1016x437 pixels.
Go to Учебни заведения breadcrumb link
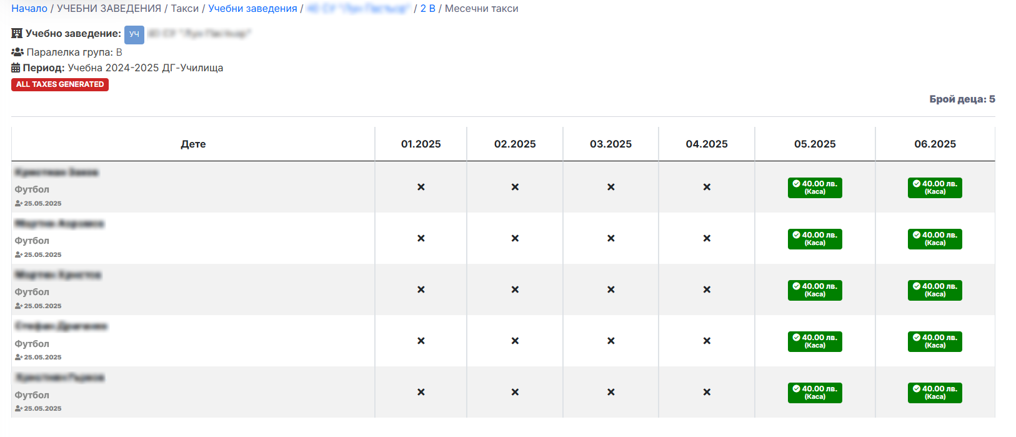coord(252,9)
